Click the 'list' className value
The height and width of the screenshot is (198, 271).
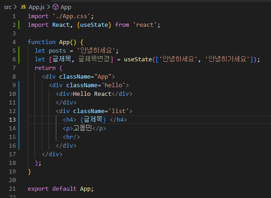118,111
